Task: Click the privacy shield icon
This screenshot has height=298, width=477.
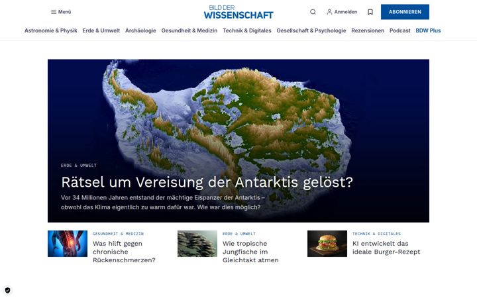Action: pos(7,290)
